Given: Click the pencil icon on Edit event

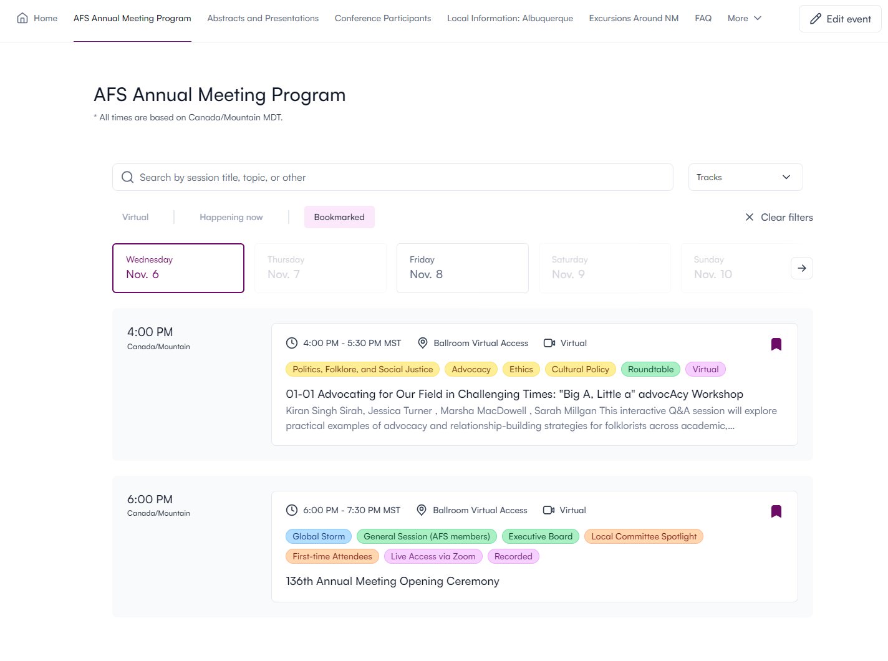Looking at the screenshot, I should coord(815,19).
